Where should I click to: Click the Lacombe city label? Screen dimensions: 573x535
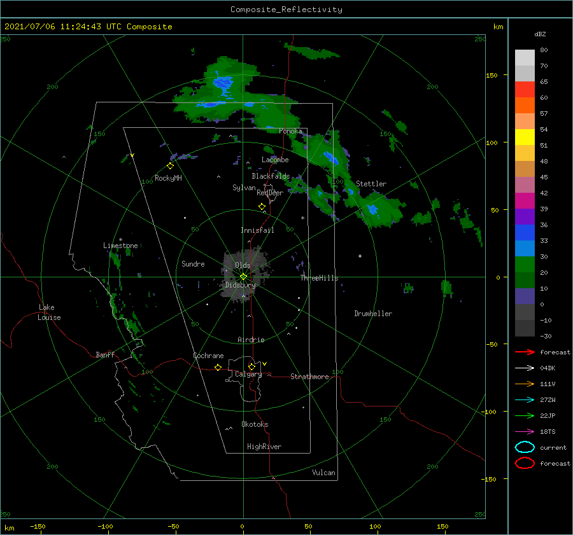[275, 160]
